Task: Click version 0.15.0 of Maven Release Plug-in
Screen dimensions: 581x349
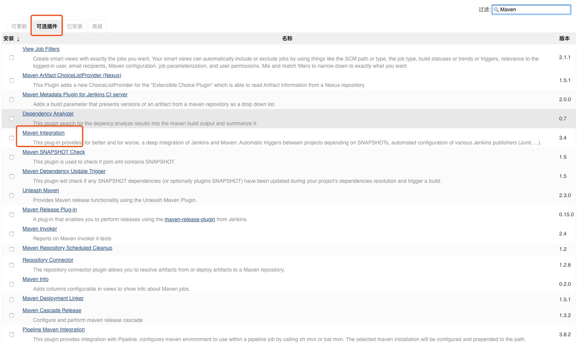Action: tap(566, 214)
